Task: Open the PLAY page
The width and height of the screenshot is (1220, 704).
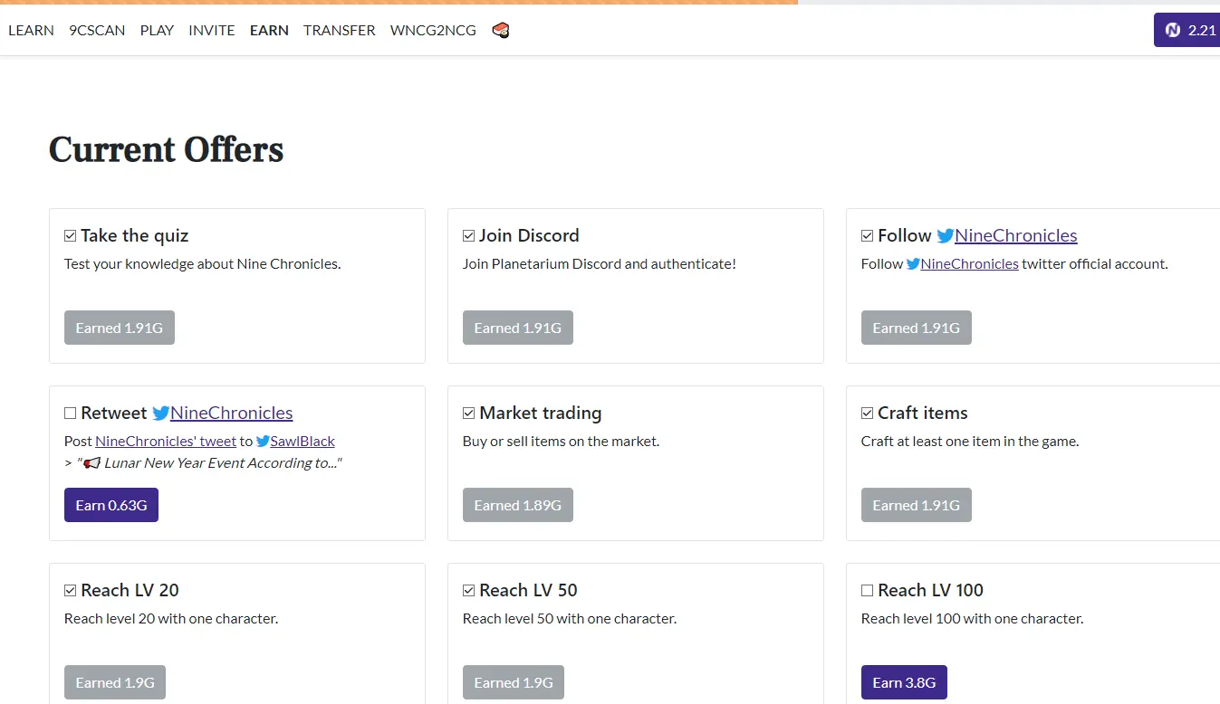Action: point(157,31)
